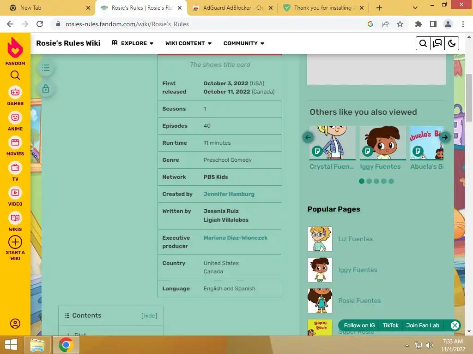The image size is (473, 354).
Task: Click the wiki header search icon
Action: (x=423, y=43)
